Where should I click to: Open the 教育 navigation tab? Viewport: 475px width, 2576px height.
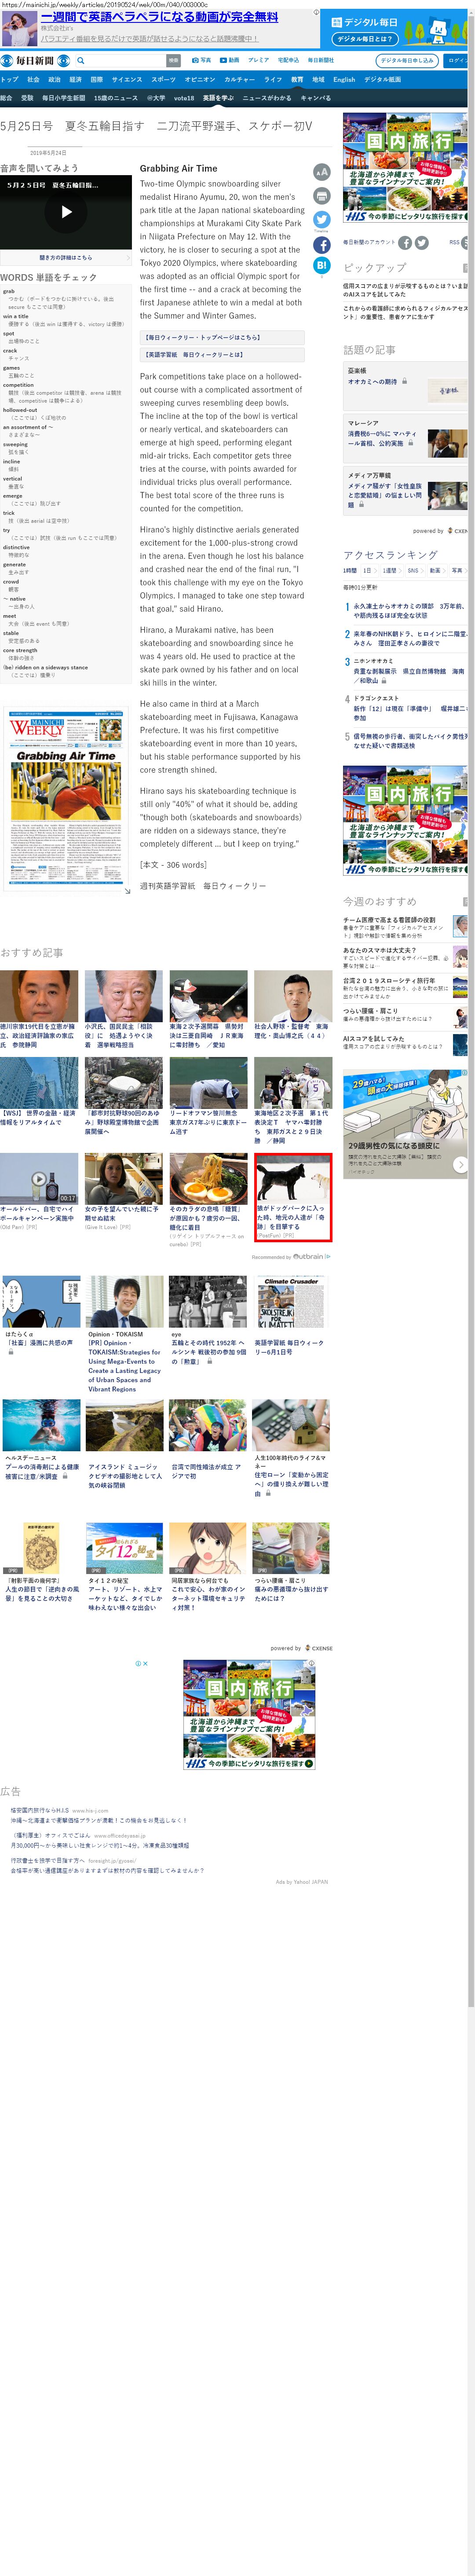[x=297, y=79]
